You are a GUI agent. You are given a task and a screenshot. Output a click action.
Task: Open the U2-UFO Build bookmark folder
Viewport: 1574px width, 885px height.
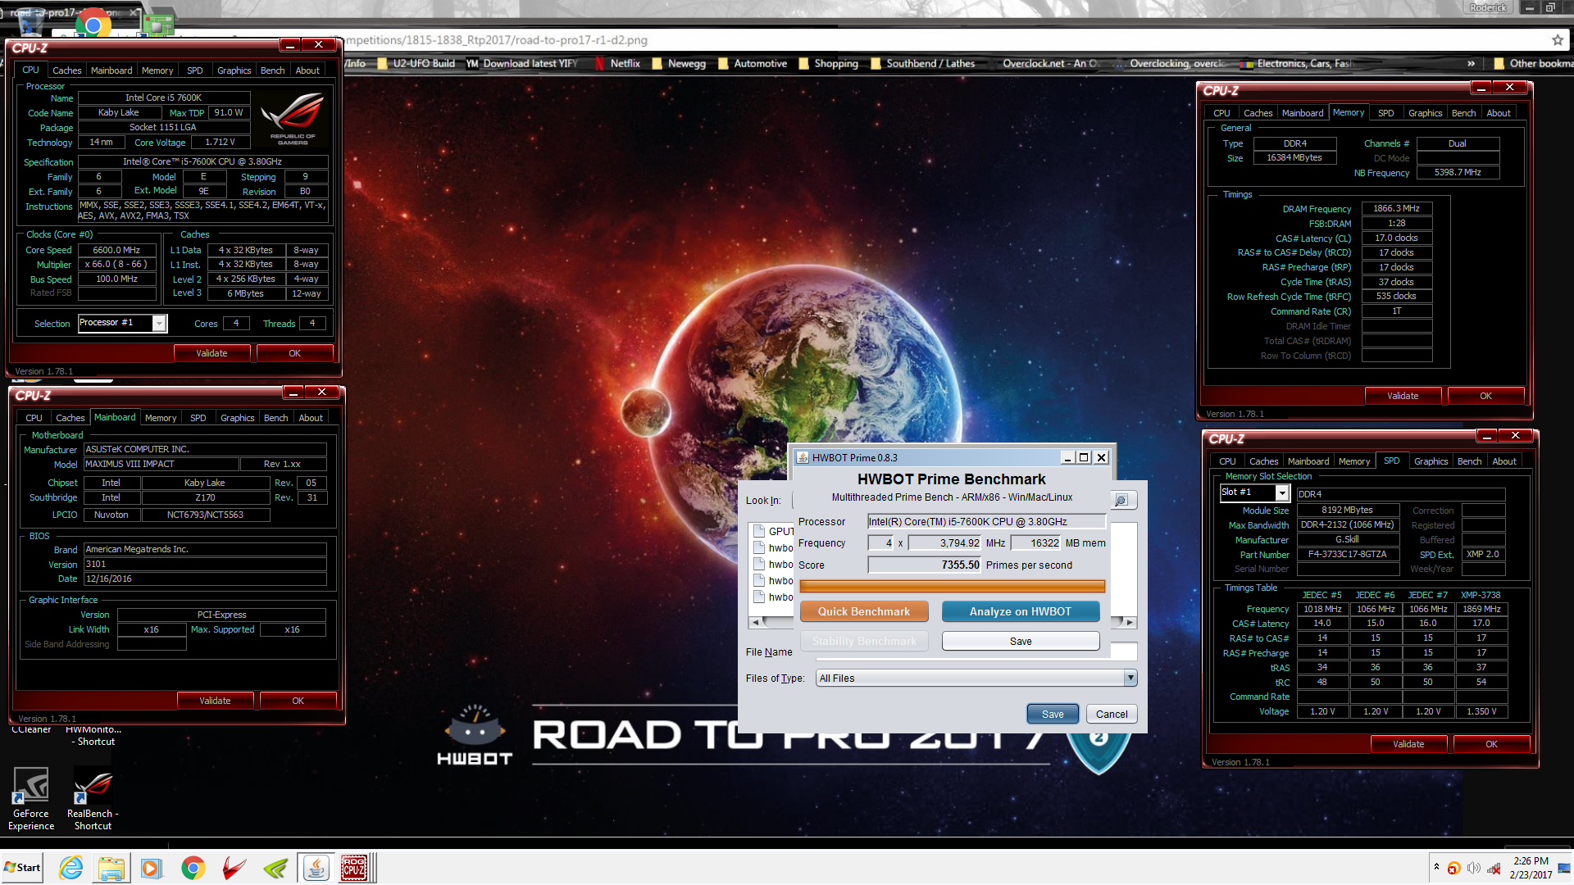click(x=416, y=63)
